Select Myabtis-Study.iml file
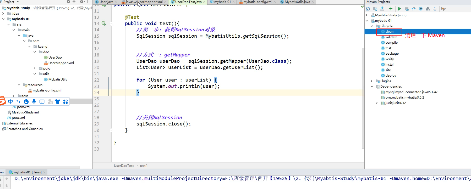The height and width of the screenshot is (189, 471). click(23, 112)
